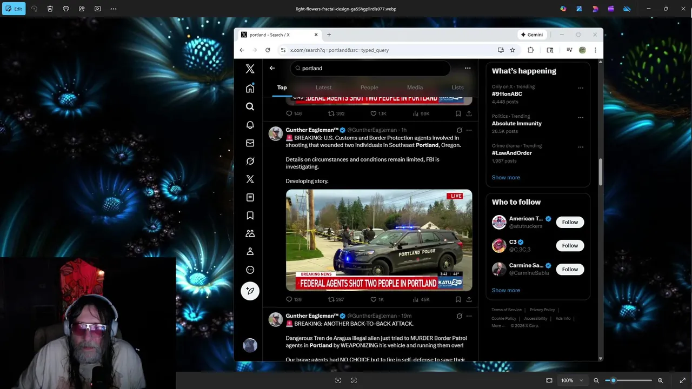The width and height of the screenshot is (692, 389).
Task: Follow C3 @C_3C_3
Action: coord(570,245)
